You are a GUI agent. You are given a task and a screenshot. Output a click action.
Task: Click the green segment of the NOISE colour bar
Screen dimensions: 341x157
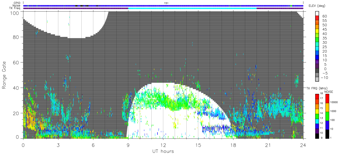pos(327,116)
